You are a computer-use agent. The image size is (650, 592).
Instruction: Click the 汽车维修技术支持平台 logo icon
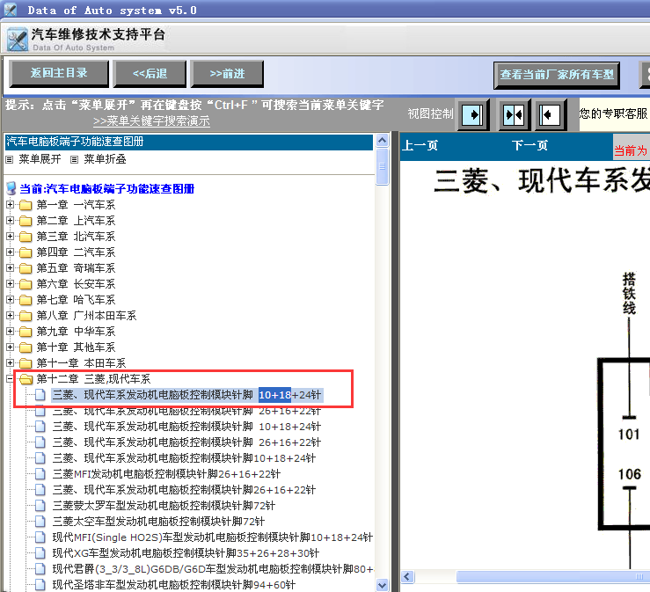point(18,40)
